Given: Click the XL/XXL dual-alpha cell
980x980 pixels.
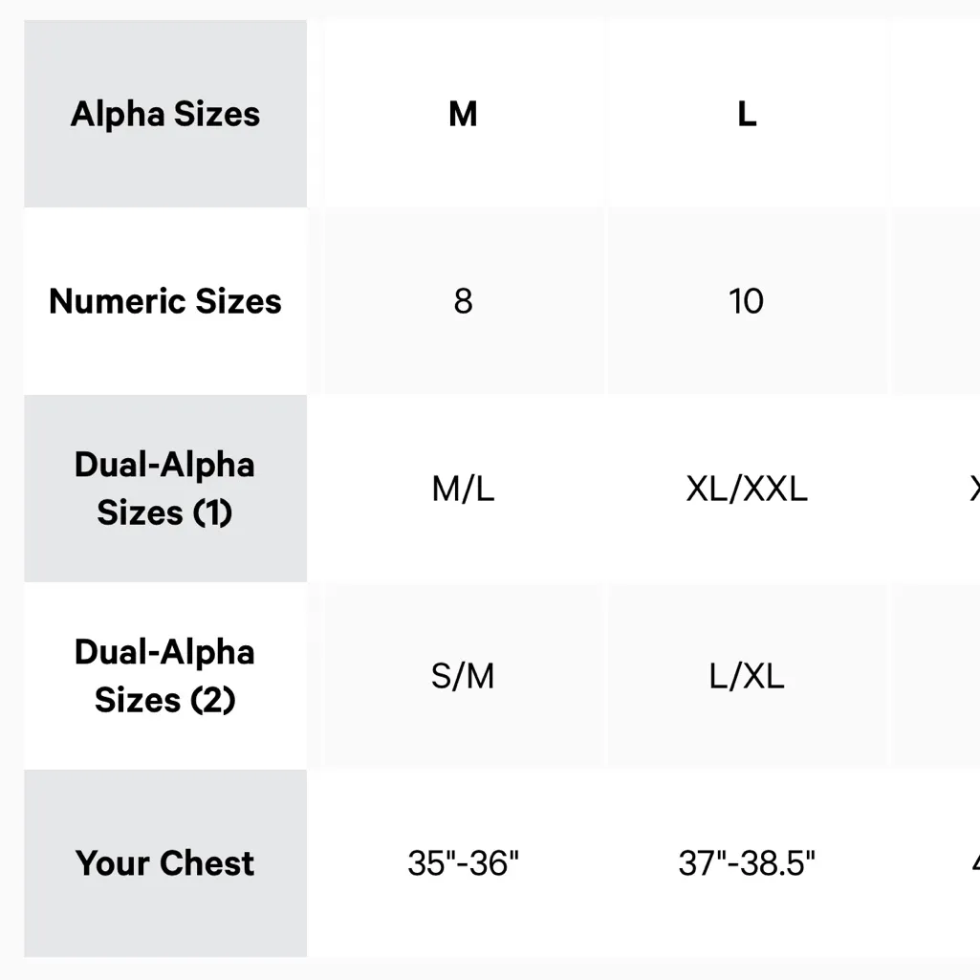Looking at the screenshot, I should [x=747, y=490].
